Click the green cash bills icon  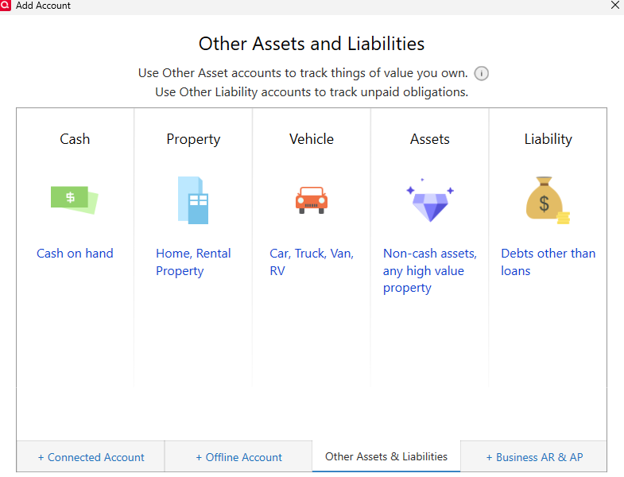(74, 199)
